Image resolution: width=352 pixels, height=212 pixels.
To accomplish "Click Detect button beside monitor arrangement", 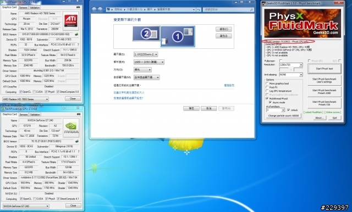I will point(224,29).
